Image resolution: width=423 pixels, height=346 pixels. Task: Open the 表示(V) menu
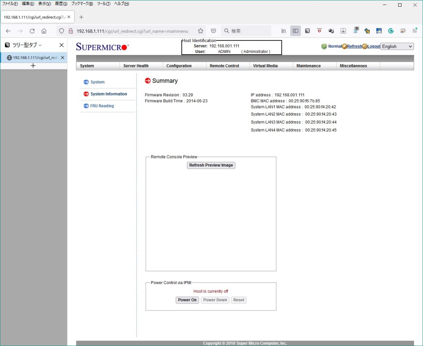pyautogui.click(x=45, y=4)
